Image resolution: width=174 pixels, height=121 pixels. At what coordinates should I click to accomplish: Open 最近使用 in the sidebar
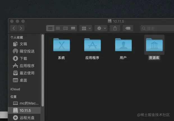(24, 73)
